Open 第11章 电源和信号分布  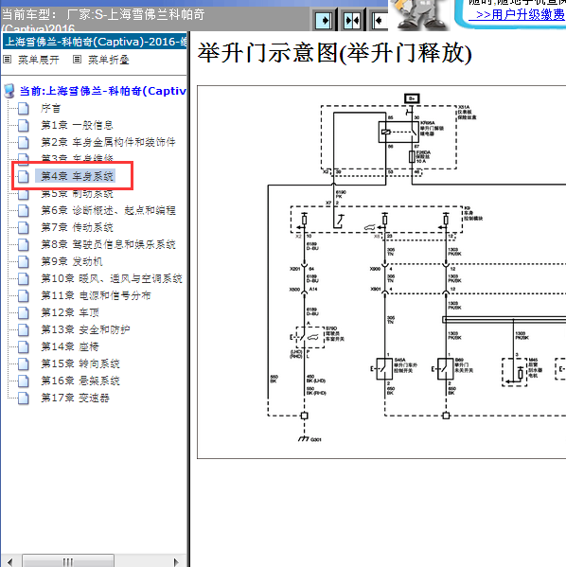click(96, 295)
